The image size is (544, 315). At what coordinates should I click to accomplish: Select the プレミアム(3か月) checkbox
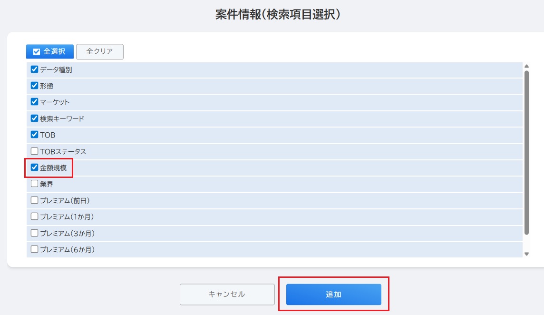[x=34, y=233]
